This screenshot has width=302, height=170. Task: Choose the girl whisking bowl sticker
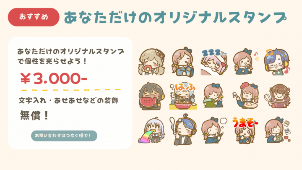coord(277,96)
